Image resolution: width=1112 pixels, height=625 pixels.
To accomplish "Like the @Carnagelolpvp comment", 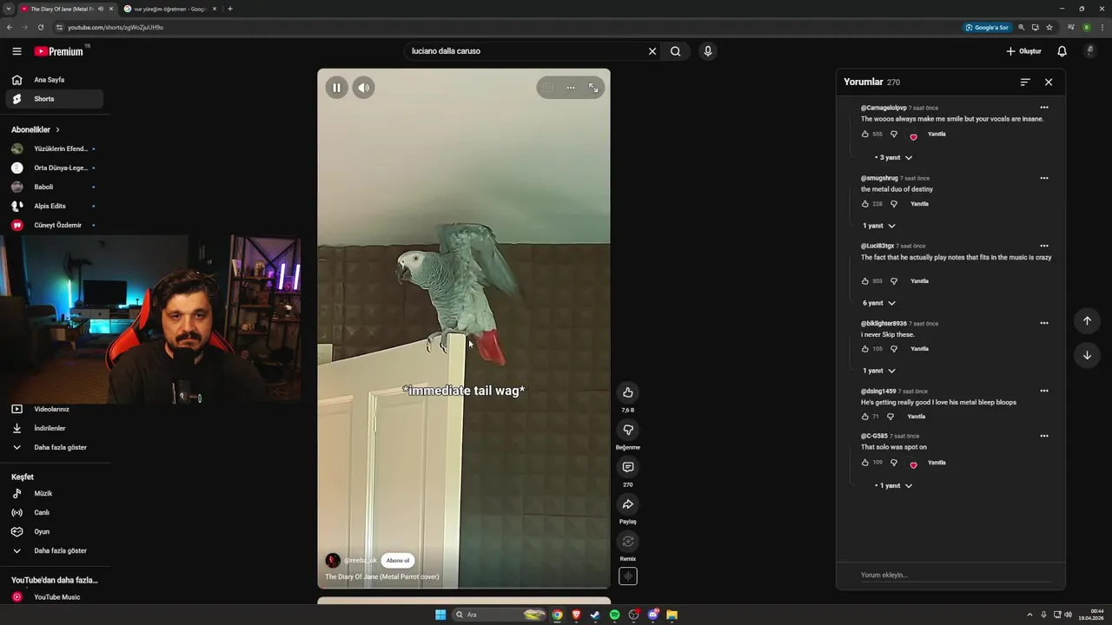I will coord(865,134).
